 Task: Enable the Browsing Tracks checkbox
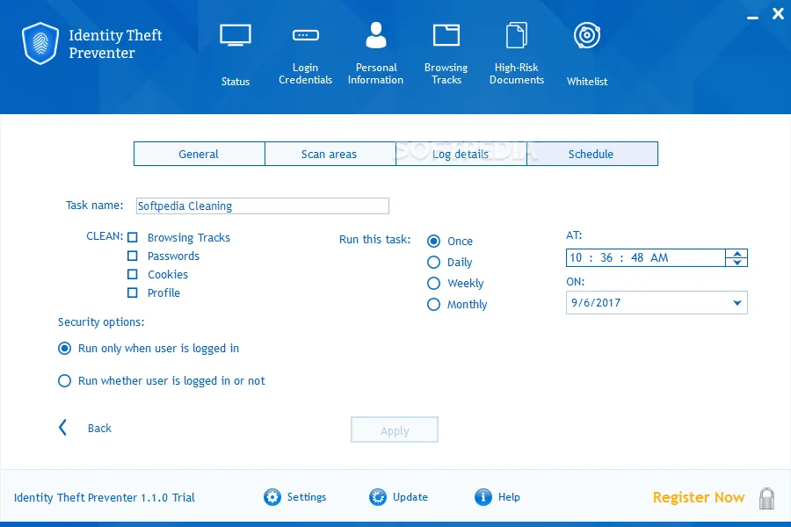click(x=133, y=237)
